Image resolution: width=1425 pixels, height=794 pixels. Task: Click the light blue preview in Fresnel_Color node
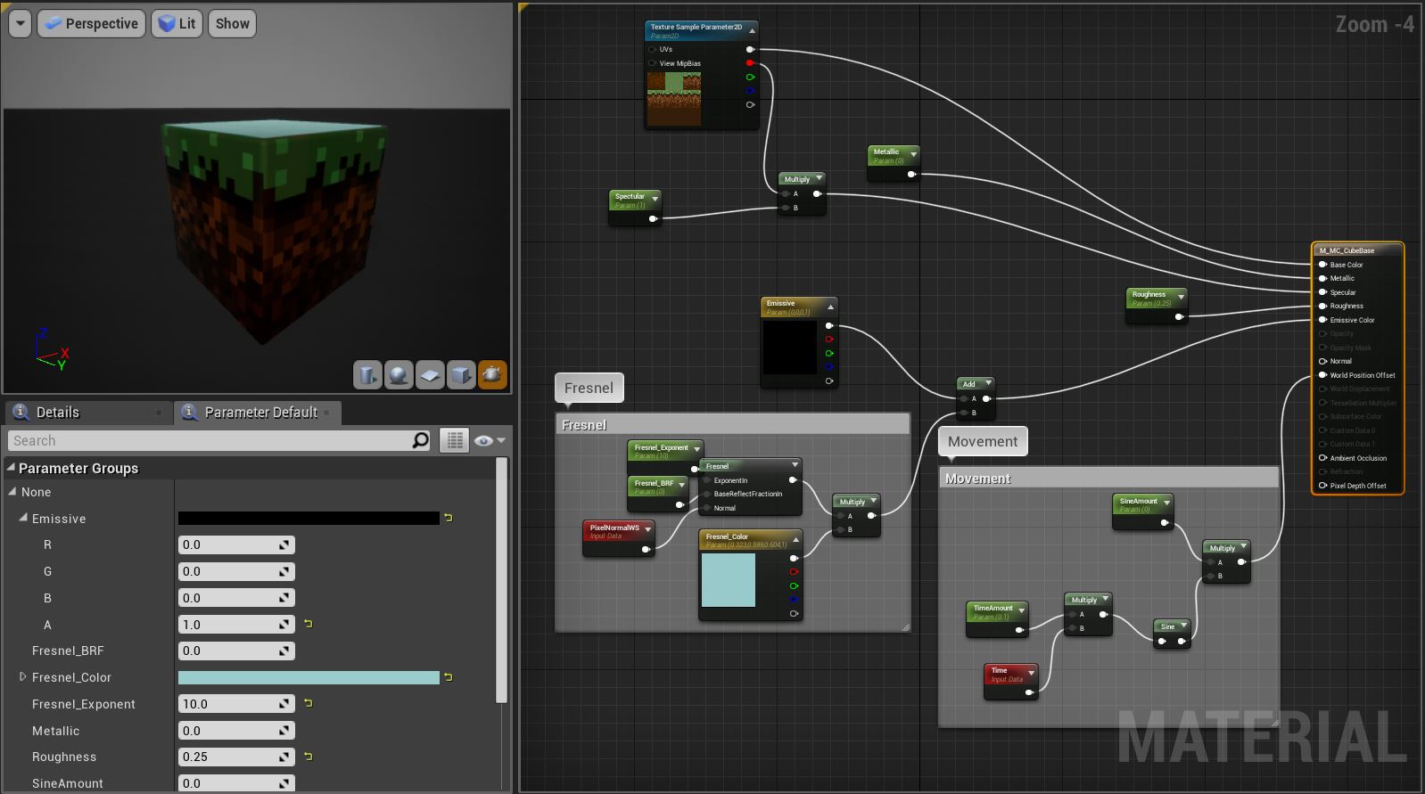point(729,580)
